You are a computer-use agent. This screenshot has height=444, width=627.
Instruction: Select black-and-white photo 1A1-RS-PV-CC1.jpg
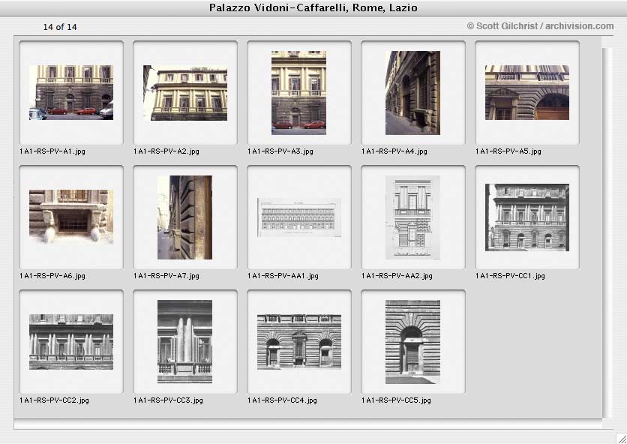[x=527, y=217]
